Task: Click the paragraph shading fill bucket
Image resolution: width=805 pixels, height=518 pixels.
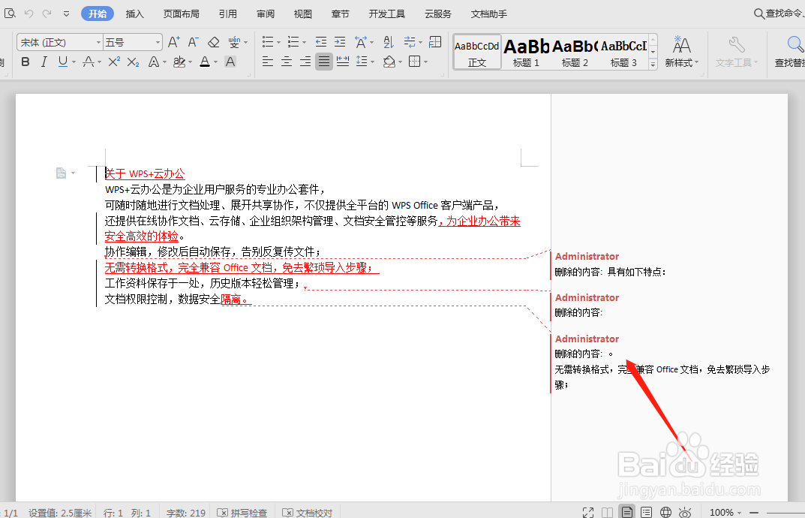Action: pyautogui.click(x=389, y=62)
